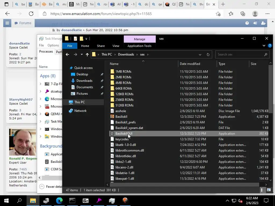
Task: Open the Manage contextual tab
Action: coord(140,39)
